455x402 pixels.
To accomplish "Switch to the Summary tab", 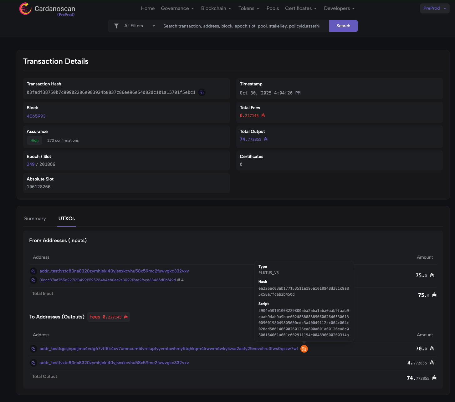I will tap(35, 219).
